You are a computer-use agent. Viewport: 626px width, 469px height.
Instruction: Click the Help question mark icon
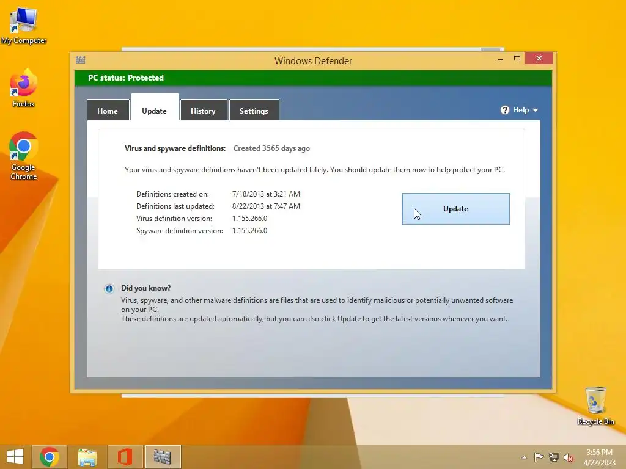coord(504,110)
